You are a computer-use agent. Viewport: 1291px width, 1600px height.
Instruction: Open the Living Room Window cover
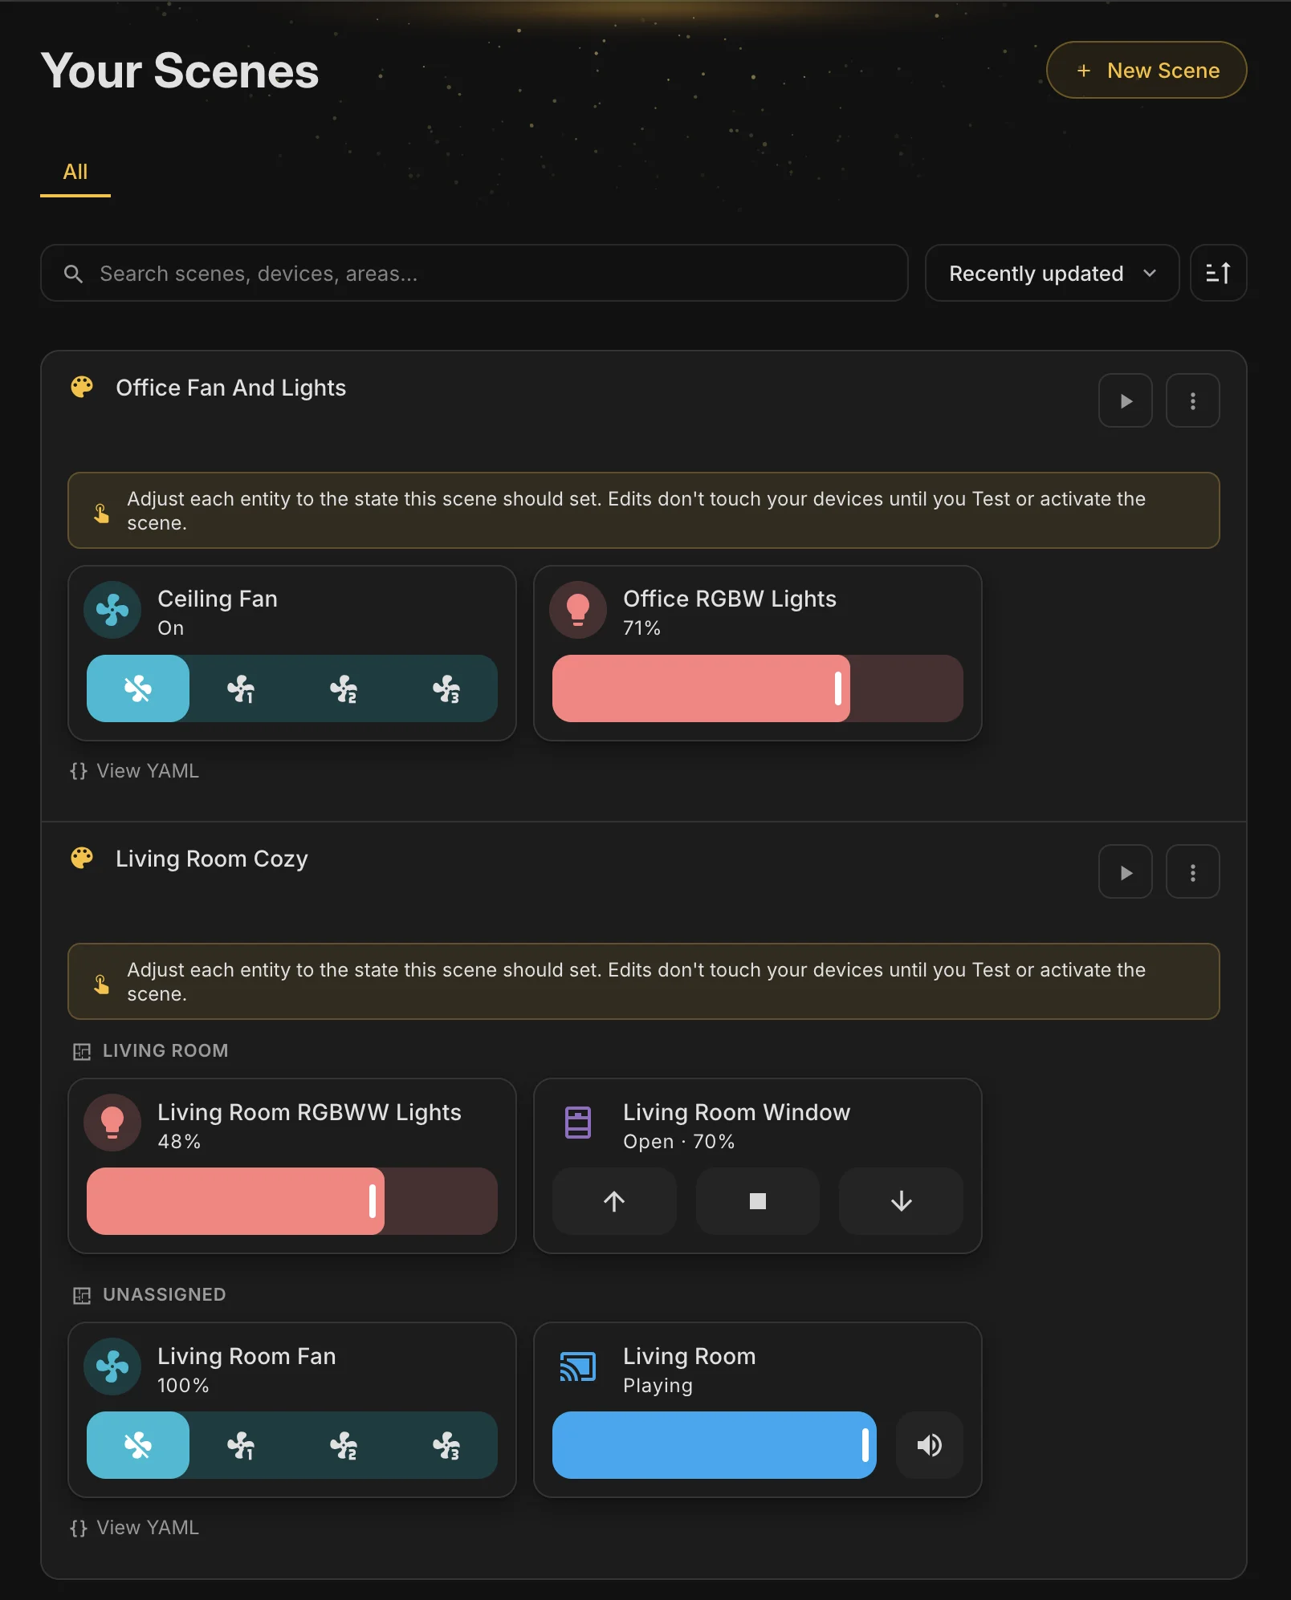pyautogui.click(x=614, y=1201)
